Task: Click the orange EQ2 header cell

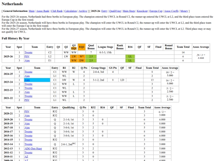Action: (82, 47)
